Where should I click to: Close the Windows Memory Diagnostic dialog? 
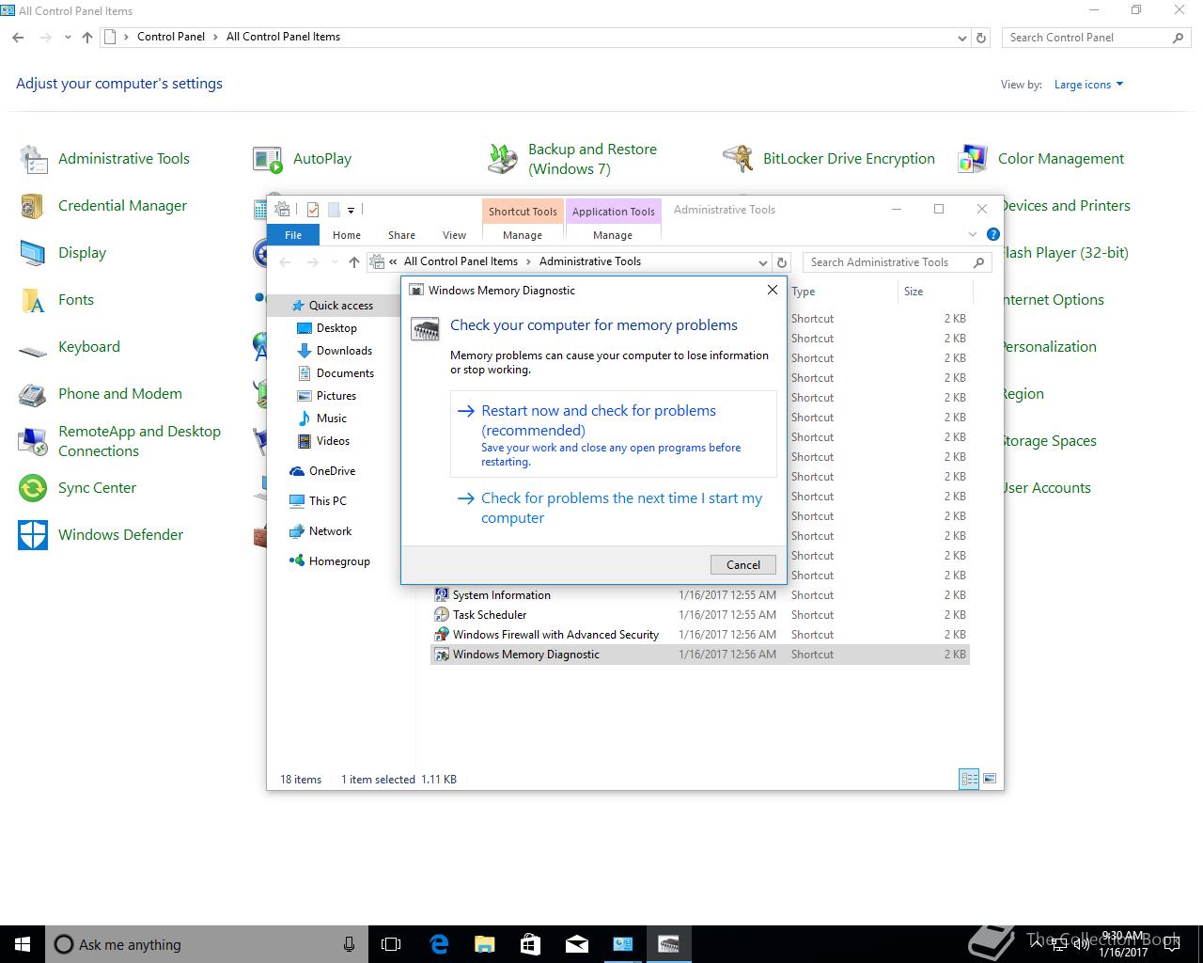(x=772, y=290)
